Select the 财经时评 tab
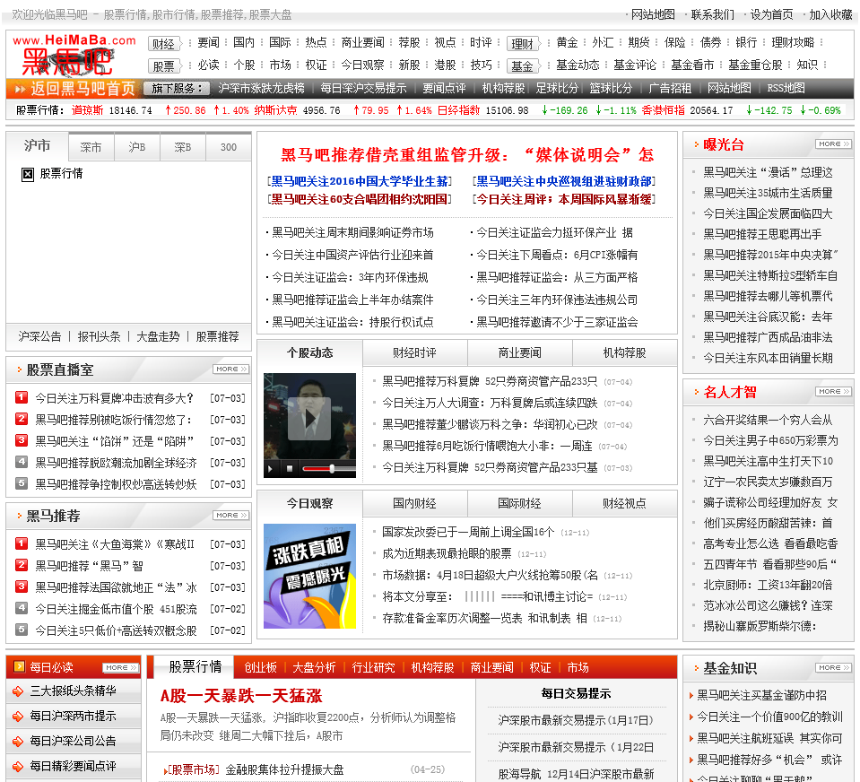Screen dimensions: 860x782 pos(414,352)
